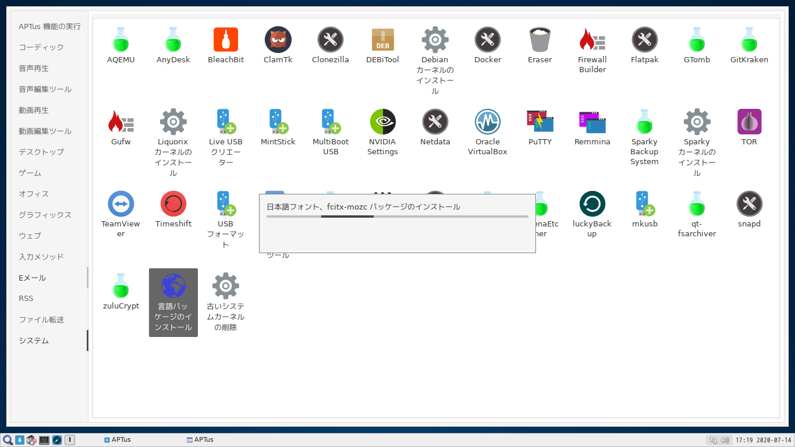This screenshot has width=795, height=447.
Task: Open the MintStick USB icon
Action: [x=278, y=122]
